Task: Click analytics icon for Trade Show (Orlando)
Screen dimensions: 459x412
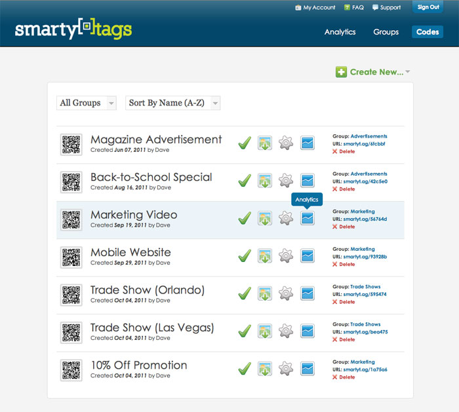Action: tap(307, 293)
